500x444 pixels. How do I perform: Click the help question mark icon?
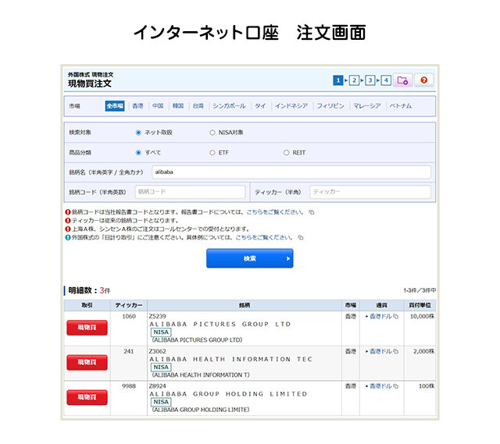coord(424,80)
